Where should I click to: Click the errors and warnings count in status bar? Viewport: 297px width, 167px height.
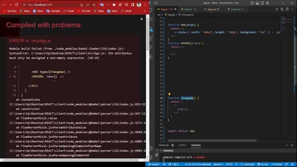pyautogui.click(x=173, y=164)
